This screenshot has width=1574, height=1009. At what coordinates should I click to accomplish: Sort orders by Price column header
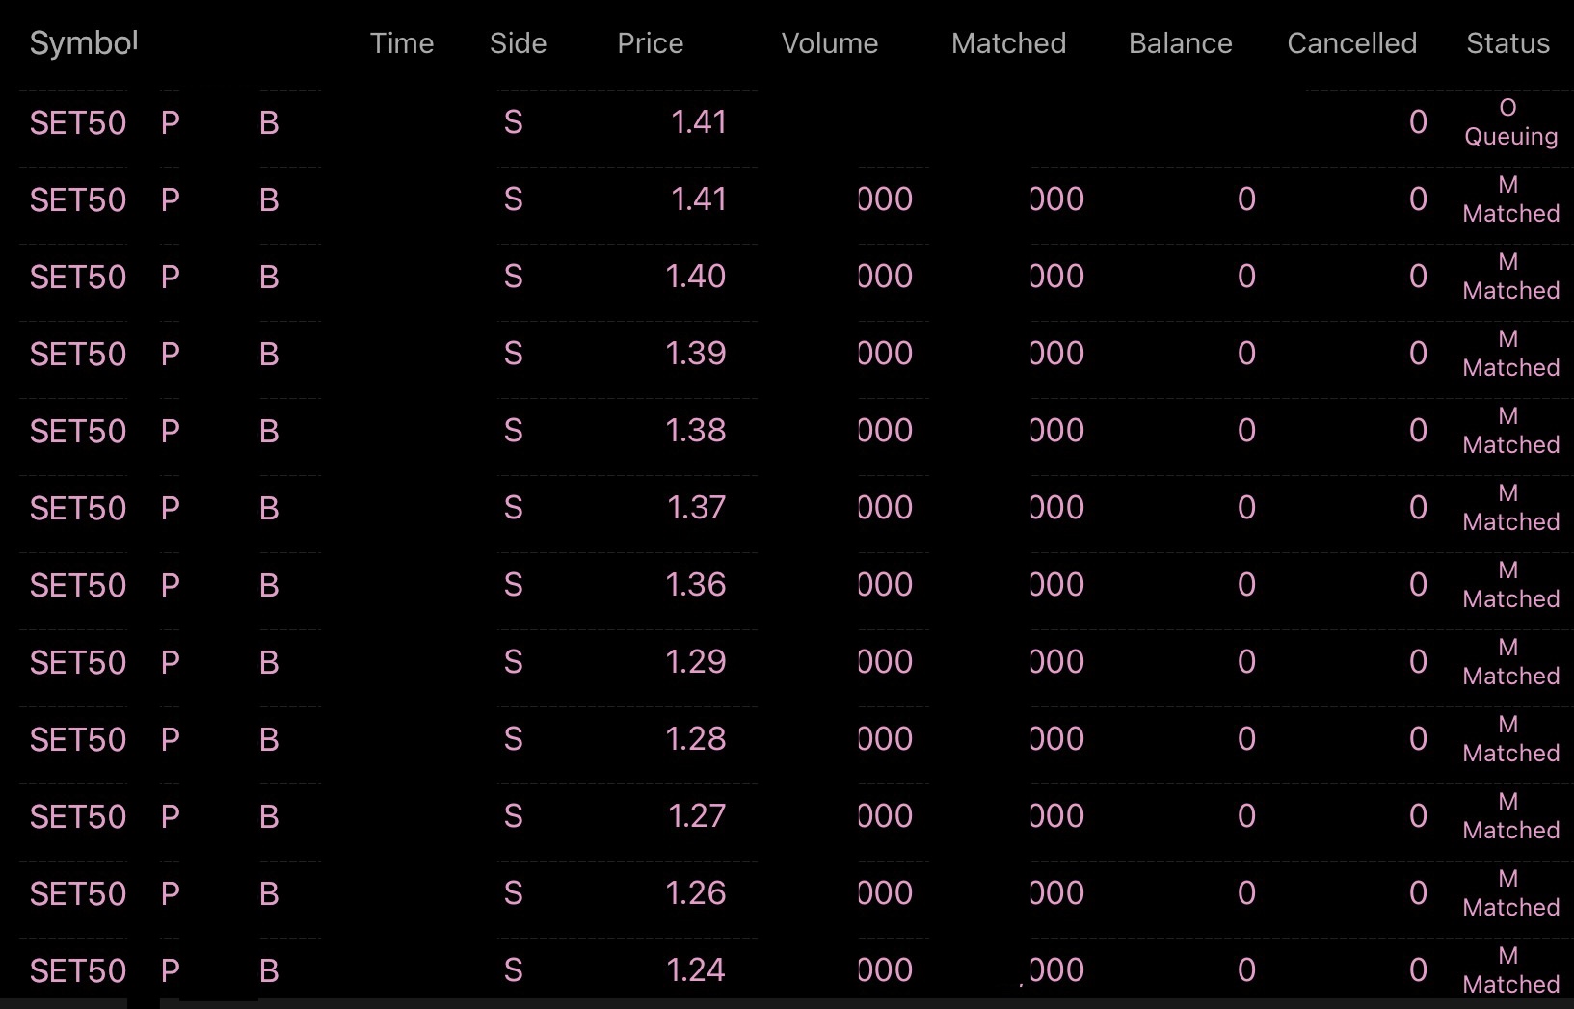click(x=650, y=43)
